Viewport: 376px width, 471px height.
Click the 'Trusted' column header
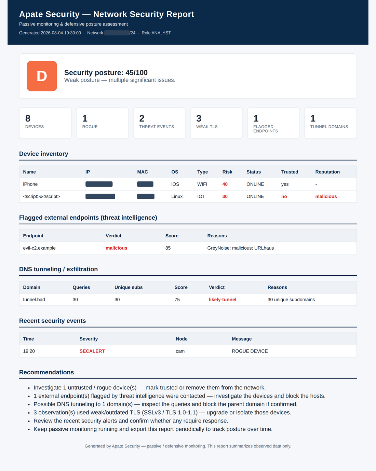290,172
